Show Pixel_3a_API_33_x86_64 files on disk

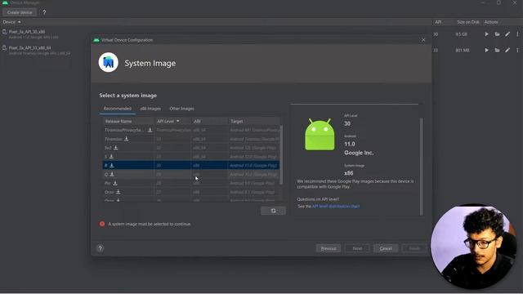497,50
